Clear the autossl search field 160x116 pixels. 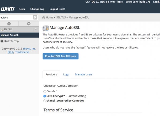(x=35, y=17)
